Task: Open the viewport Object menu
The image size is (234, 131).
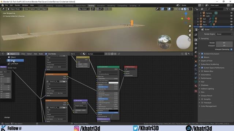Action: click(45, 9)
